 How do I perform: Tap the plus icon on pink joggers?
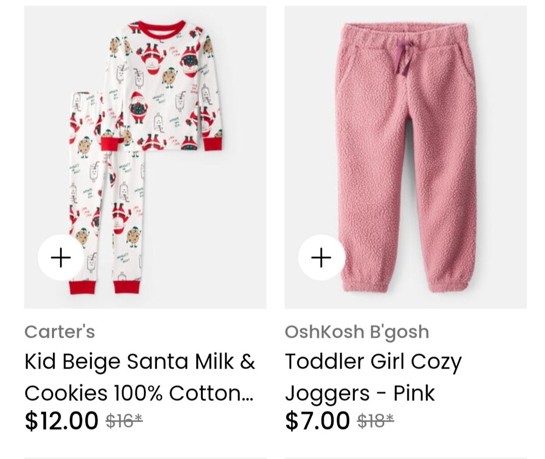(321, 258)
